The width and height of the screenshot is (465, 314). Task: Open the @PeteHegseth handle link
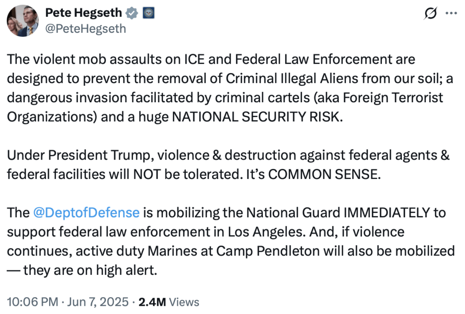(86, 29)
